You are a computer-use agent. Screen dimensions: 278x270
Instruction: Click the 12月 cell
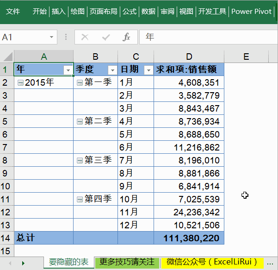tap(136, 225)
